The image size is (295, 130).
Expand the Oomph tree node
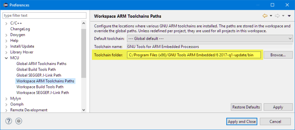click(x=6, y=104)
